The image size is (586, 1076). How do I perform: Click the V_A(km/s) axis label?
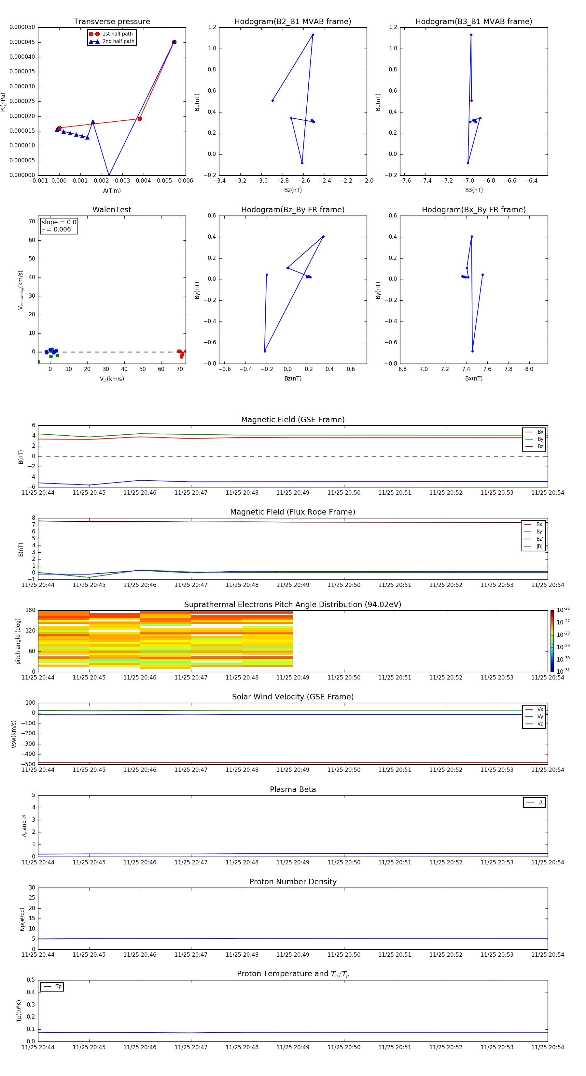(x=112, y=379)
